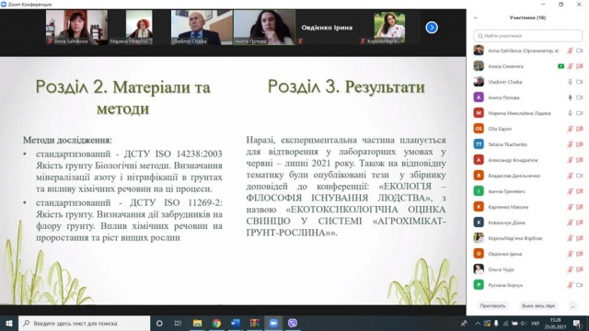Viewport: 589px width, 331px height.
Task: Open Viber from the taskbar
Action: coord(293,323)
